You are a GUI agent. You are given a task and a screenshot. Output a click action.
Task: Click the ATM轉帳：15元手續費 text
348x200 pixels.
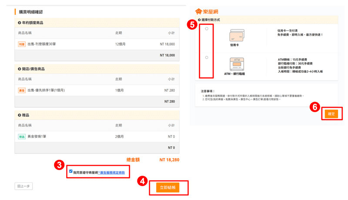click(292, 60)
